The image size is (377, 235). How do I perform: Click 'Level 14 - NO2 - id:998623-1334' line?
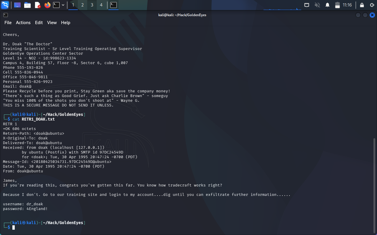click(x=39, y=58)
